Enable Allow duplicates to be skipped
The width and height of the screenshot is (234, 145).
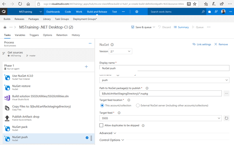101,125
